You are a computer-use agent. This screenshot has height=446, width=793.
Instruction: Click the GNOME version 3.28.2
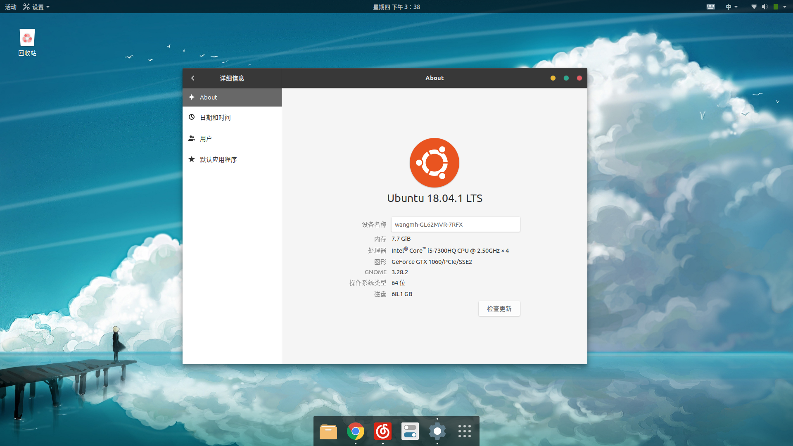(x=400, y=272)
